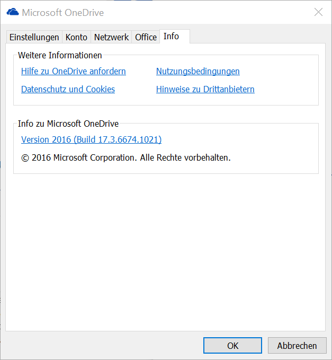The image size is (332, 360).
Task: Follow the Datenschutz und Cookies link
Action: click(68, 89)
